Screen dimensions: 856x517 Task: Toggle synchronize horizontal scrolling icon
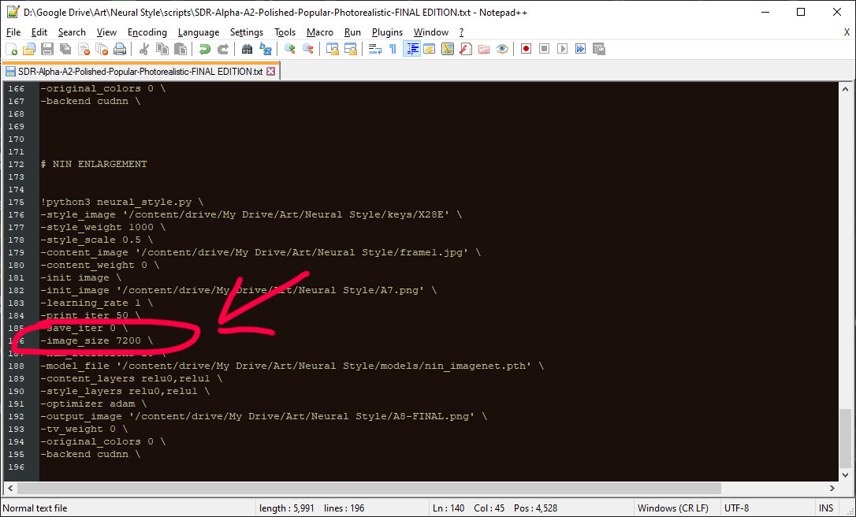pyautogui.click(x=351, y=49)
